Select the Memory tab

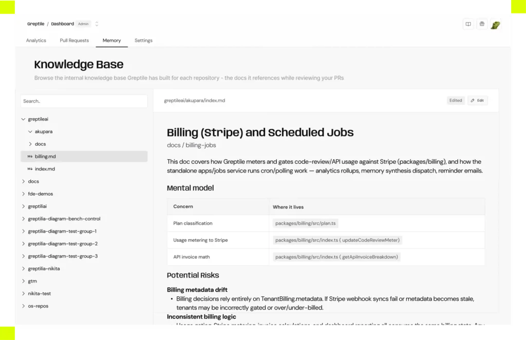(111, 40)
